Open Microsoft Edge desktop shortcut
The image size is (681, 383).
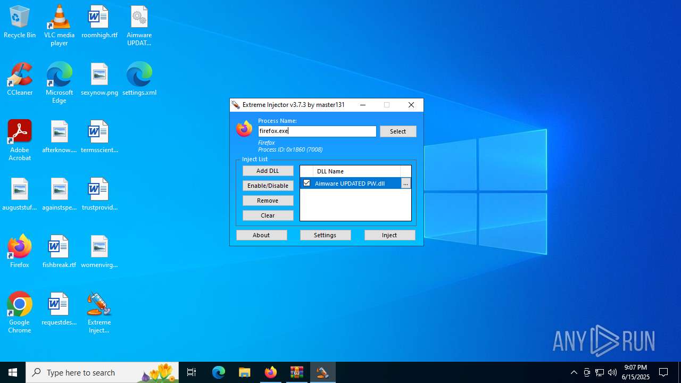[59, 83]
